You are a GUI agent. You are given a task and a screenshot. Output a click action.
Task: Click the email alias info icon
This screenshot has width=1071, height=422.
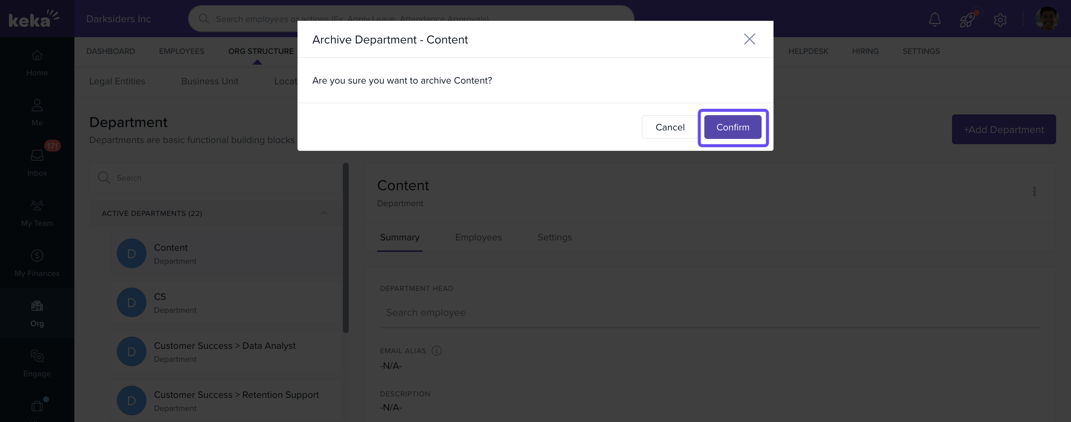click(x=436, y=351)
